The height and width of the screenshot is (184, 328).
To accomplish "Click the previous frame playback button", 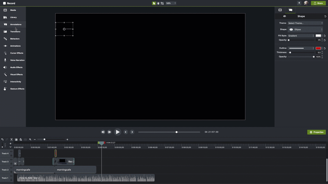I will tap(103, 132).
